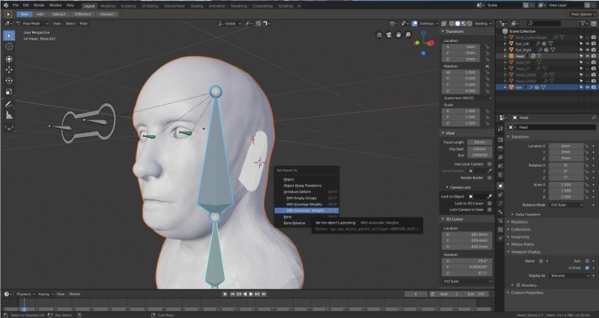The image size is (599, 318).
Task: Click eyedropper next to Lock to Object
Action: coord(490,196)
